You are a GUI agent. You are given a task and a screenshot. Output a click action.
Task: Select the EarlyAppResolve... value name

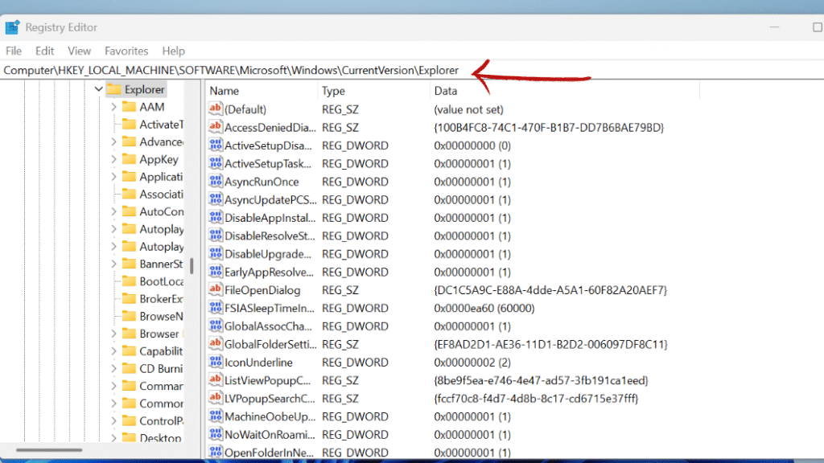click(269, 272)
